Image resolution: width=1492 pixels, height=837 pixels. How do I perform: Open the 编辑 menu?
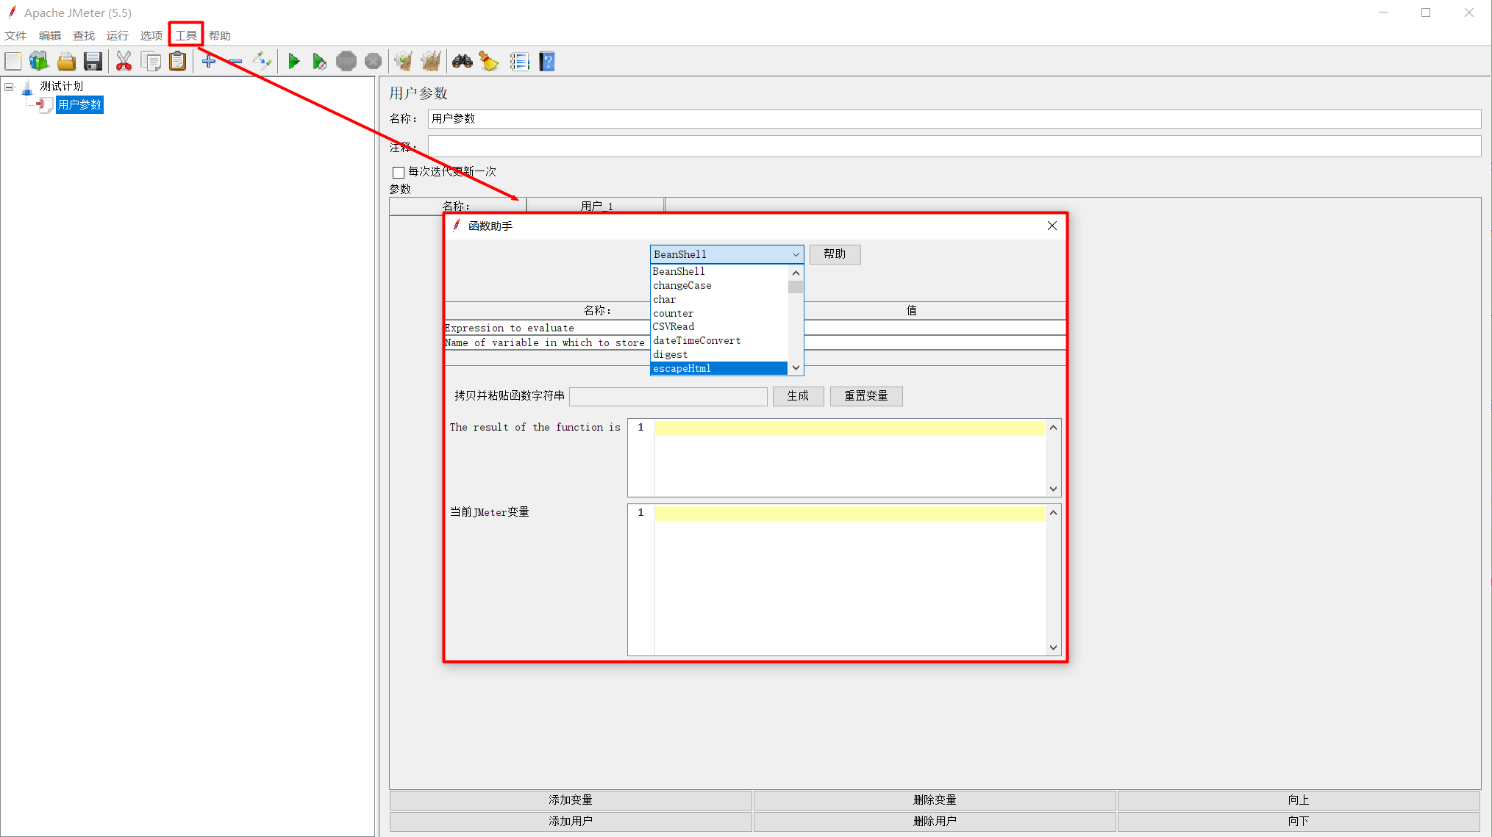(49, 35)
